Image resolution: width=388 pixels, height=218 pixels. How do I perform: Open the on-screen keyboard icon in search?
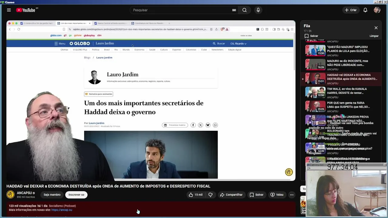234,10
